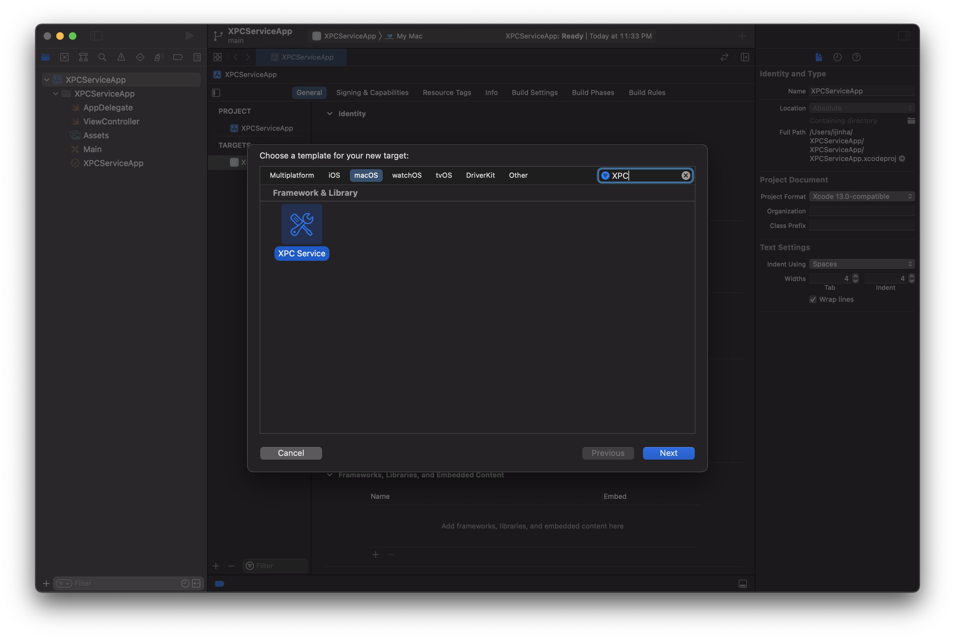Image resolution: width=955 pixels, height=639 pixels.
Task: Add a framework with the plus button
Action: tap(375, 555)
